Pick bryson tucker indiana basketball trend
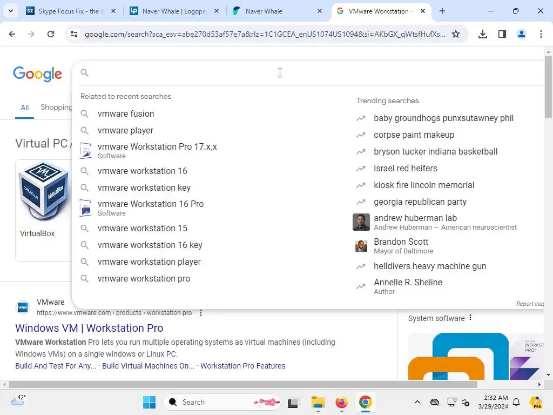553x415 pixels. [436, 151]
